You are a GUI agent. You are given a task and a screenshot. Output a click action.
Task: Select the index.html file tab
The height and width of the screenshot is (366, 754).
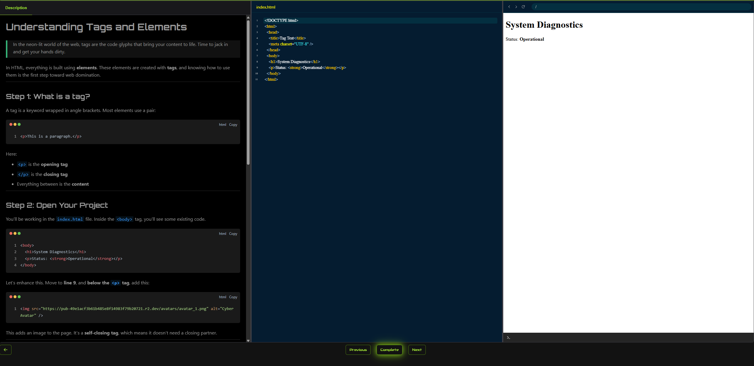[265, 7]
